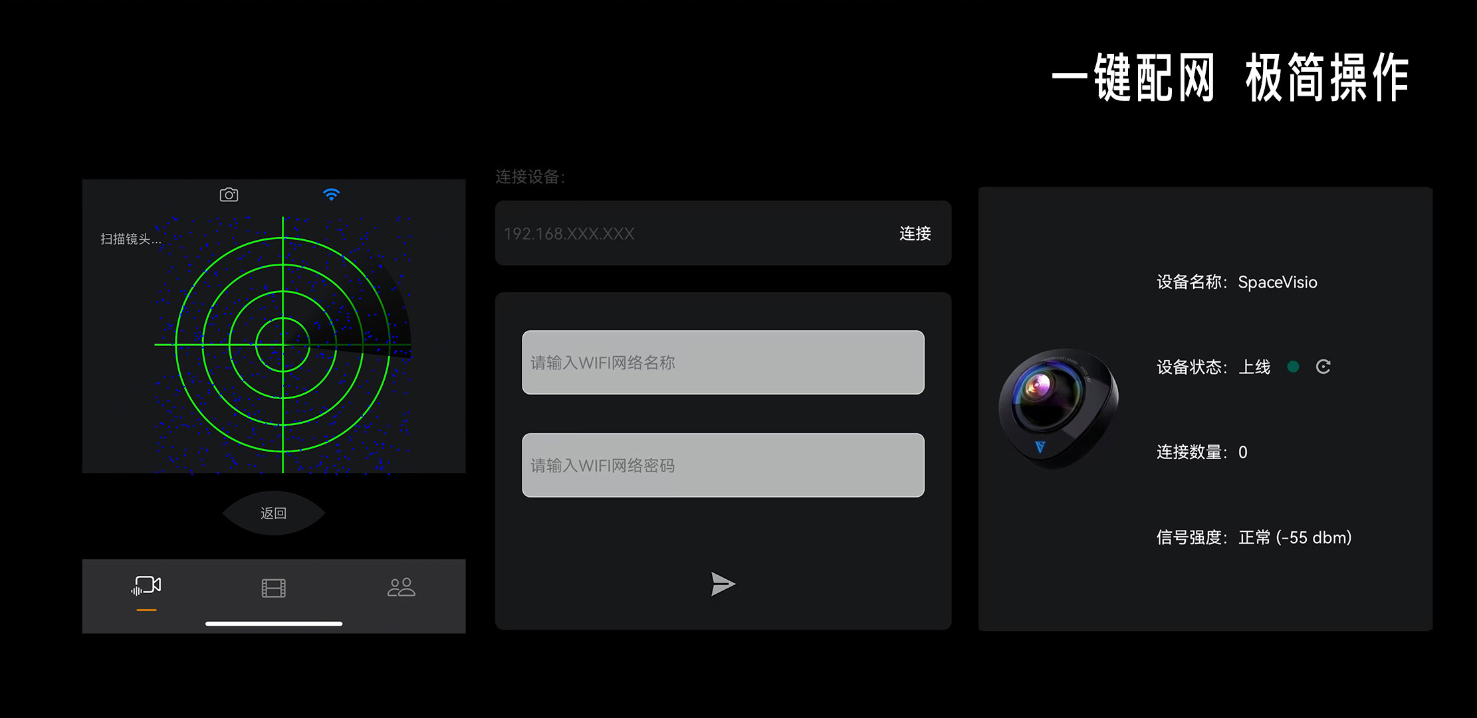Switch to the film recordings tab
1477x718 pixels.
pyautogui.click(x=273, y=588)
